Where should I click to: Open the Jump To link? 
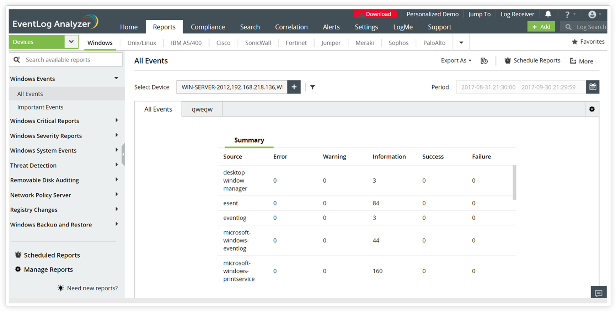(480, 14)
